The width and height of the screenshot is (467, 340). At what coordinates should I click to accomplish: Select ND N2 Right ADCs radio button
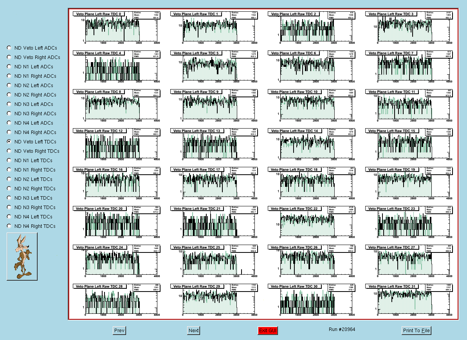click(9, 95)
